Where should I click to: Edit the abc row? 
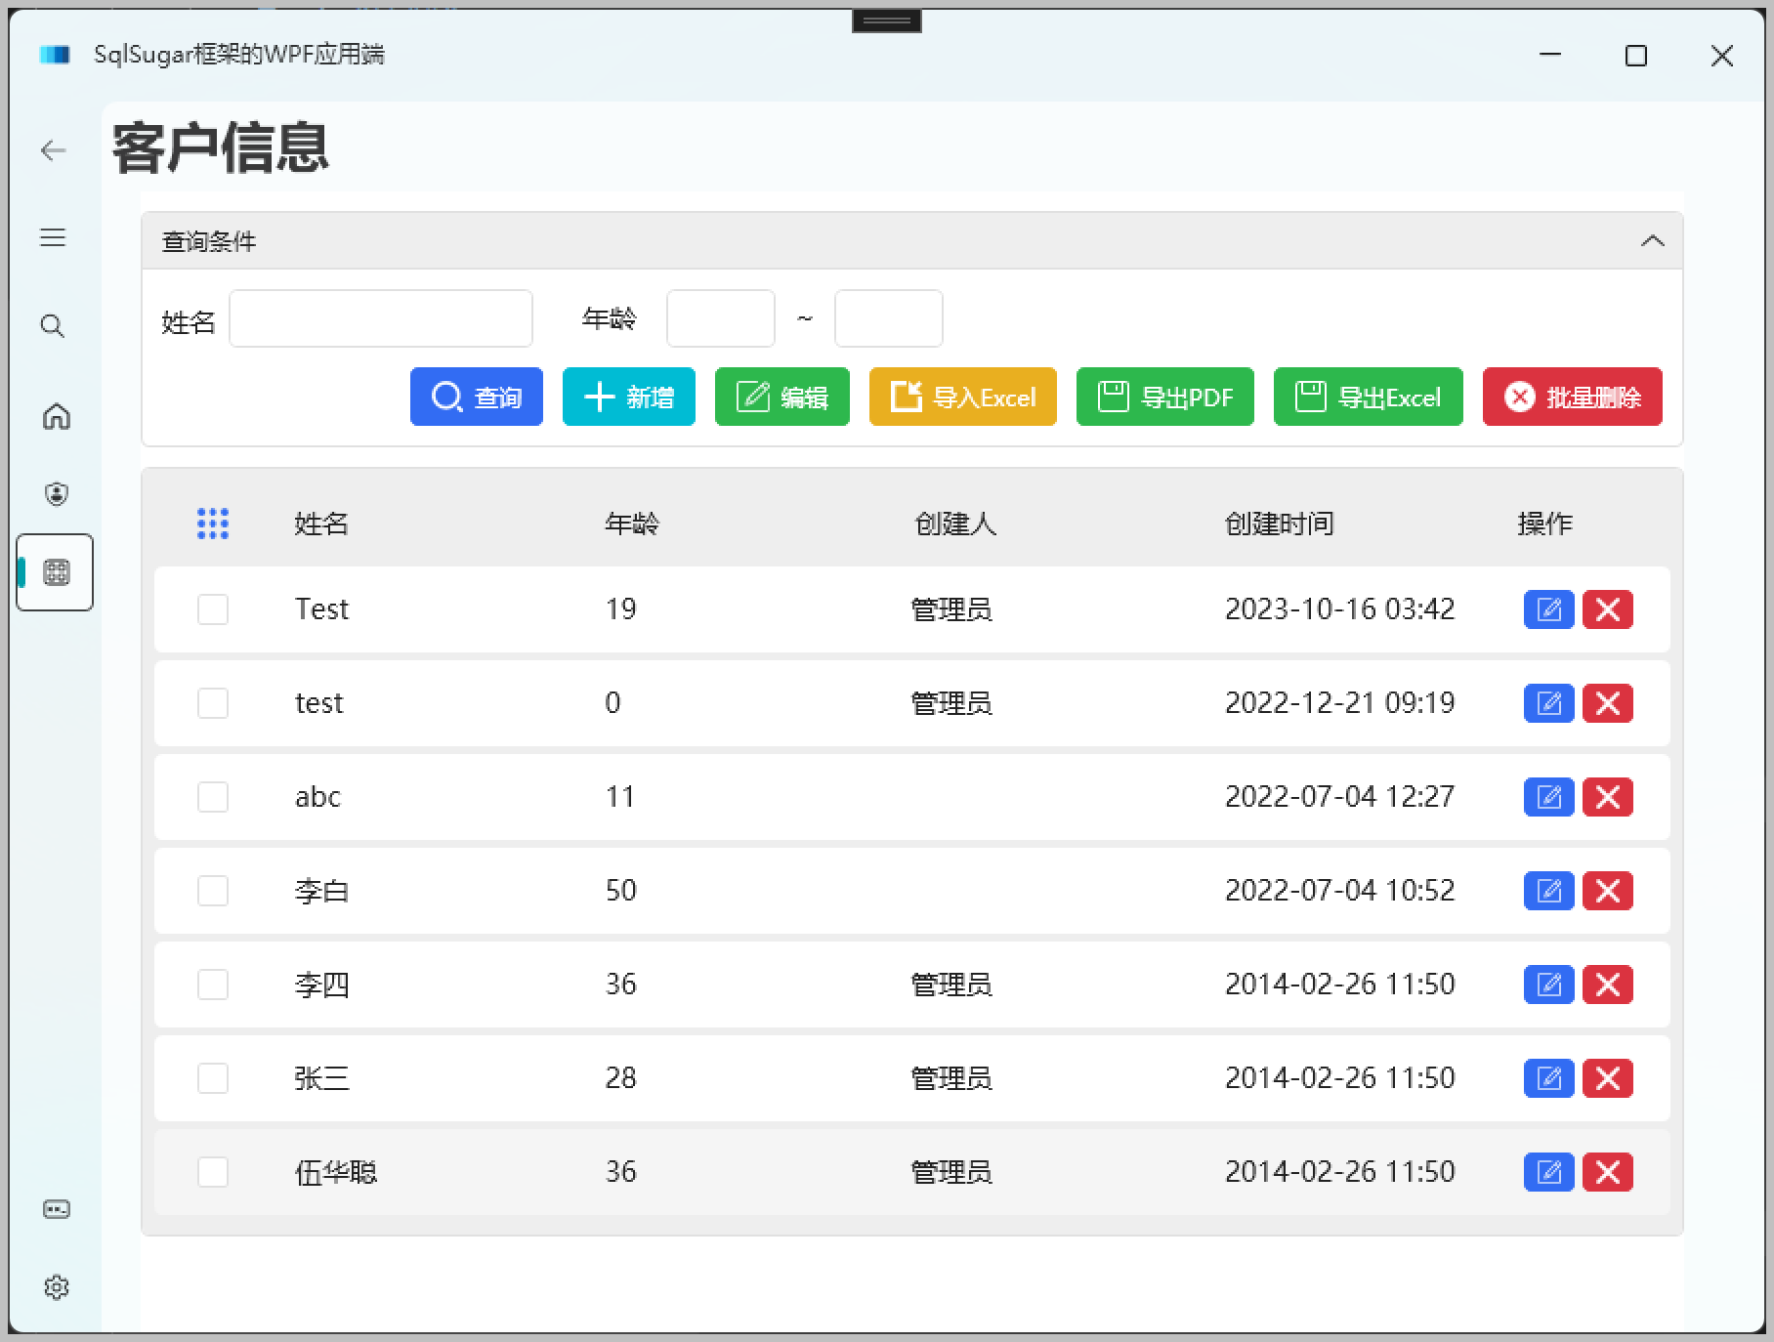click(1549, 797)
